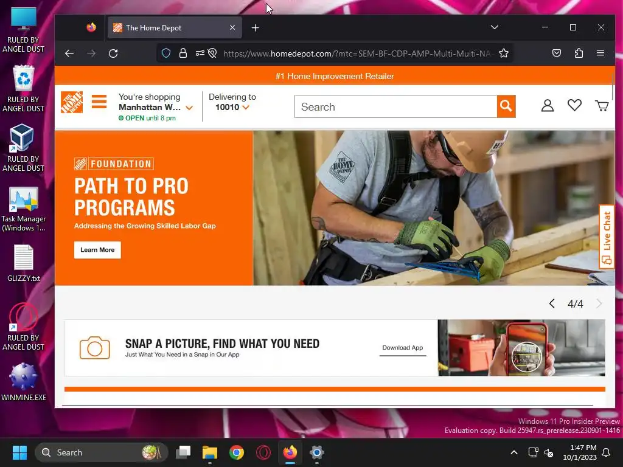Image resolution: width=623 pixels, height=467 pixels.
Task: Click the phone app promo image
Action: pyautogui.click(x=521, y=348)
